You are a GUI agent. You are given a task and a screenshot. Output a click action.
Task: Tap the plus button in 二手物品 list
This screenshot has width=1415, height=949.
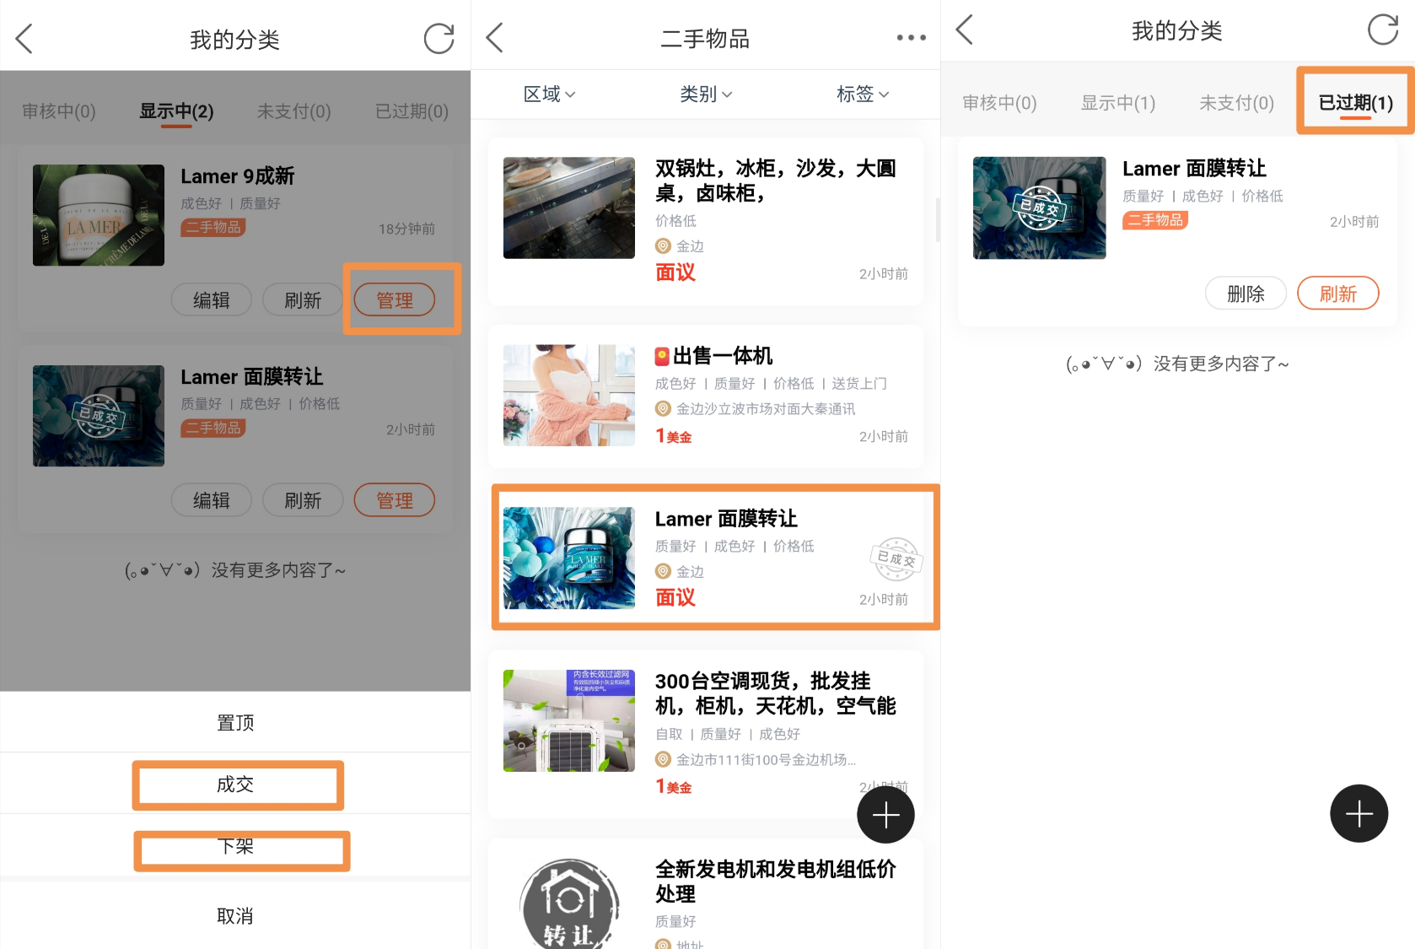pos(885,815)
